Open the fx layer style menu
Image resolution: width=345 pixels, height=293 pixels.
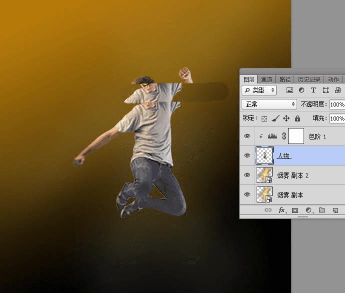pyautogui.click(x=282, y=210)
